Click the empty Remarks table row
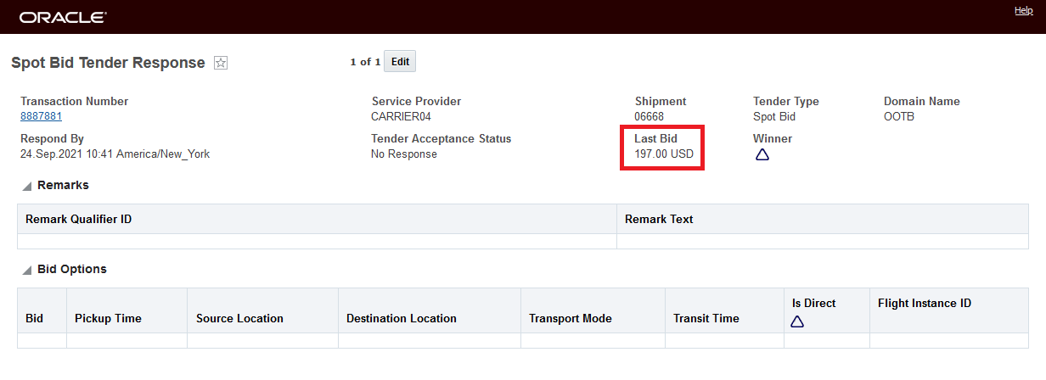The height and width of the screenshot is (380, 1046). [317, 241]
